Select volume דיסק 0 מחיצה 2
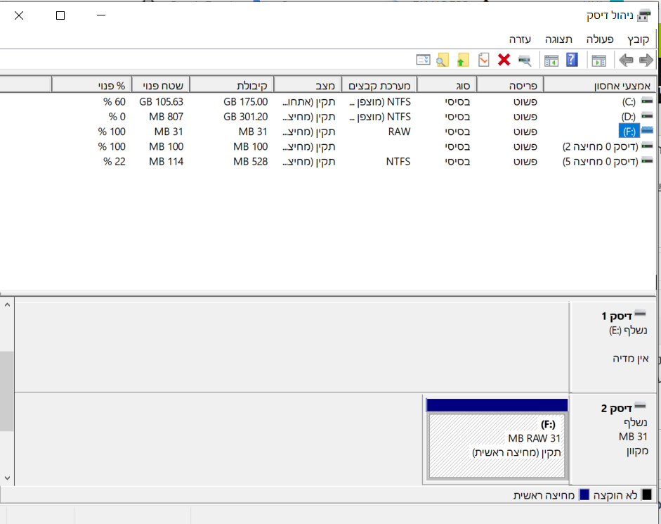 click(327, 146)
